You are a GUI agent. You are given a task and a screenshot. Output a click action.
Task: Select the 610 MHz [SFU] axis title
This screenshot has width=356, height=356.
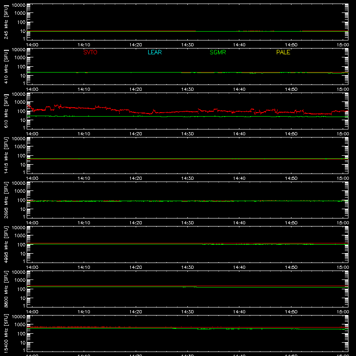click(6, 111)
